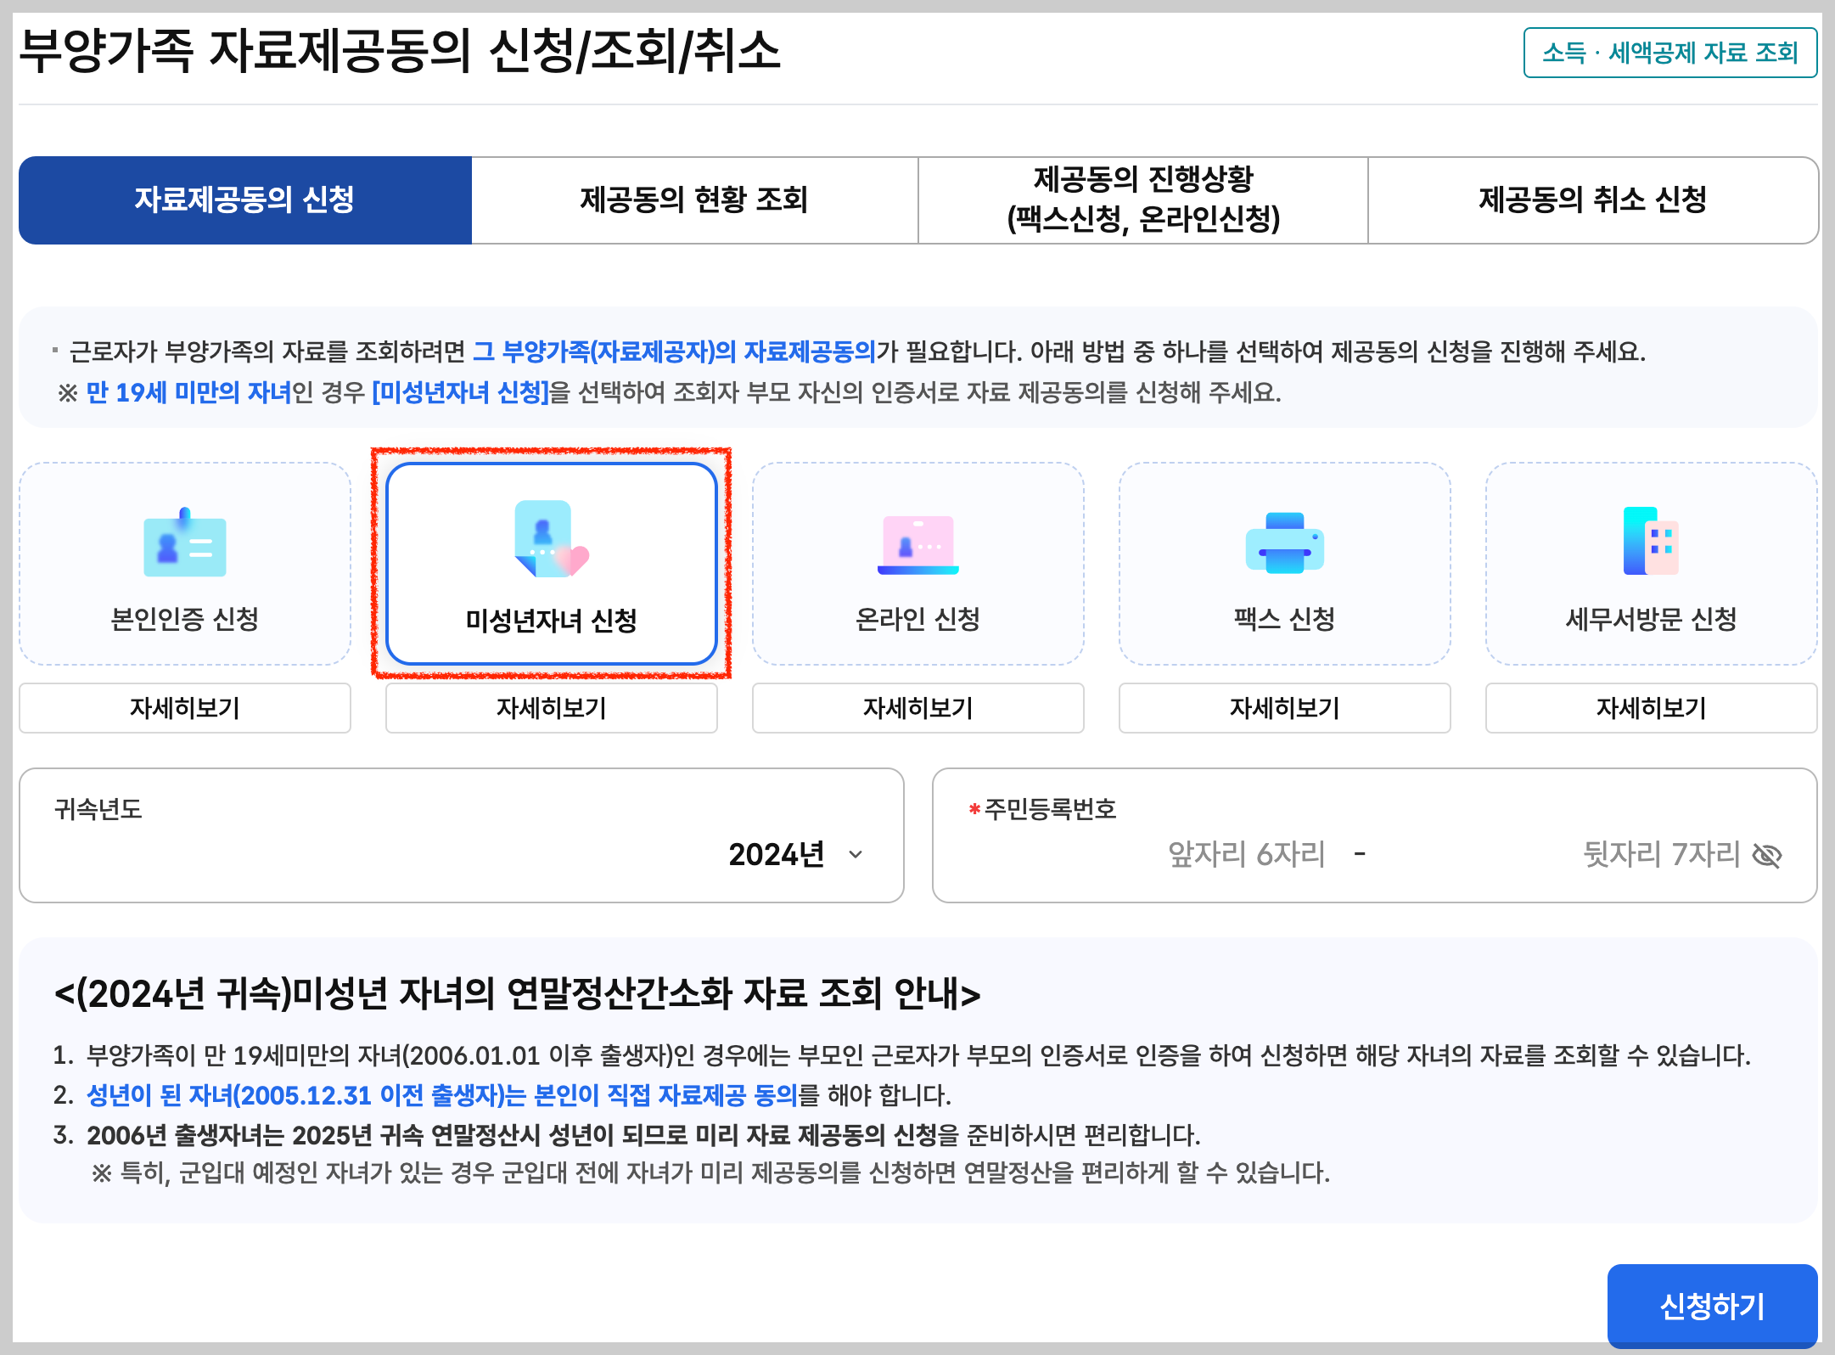The height and width of the screenshot is (1355, 1835).
Task: Click the 귀속년도 field label
Action: tap(98, 809)
